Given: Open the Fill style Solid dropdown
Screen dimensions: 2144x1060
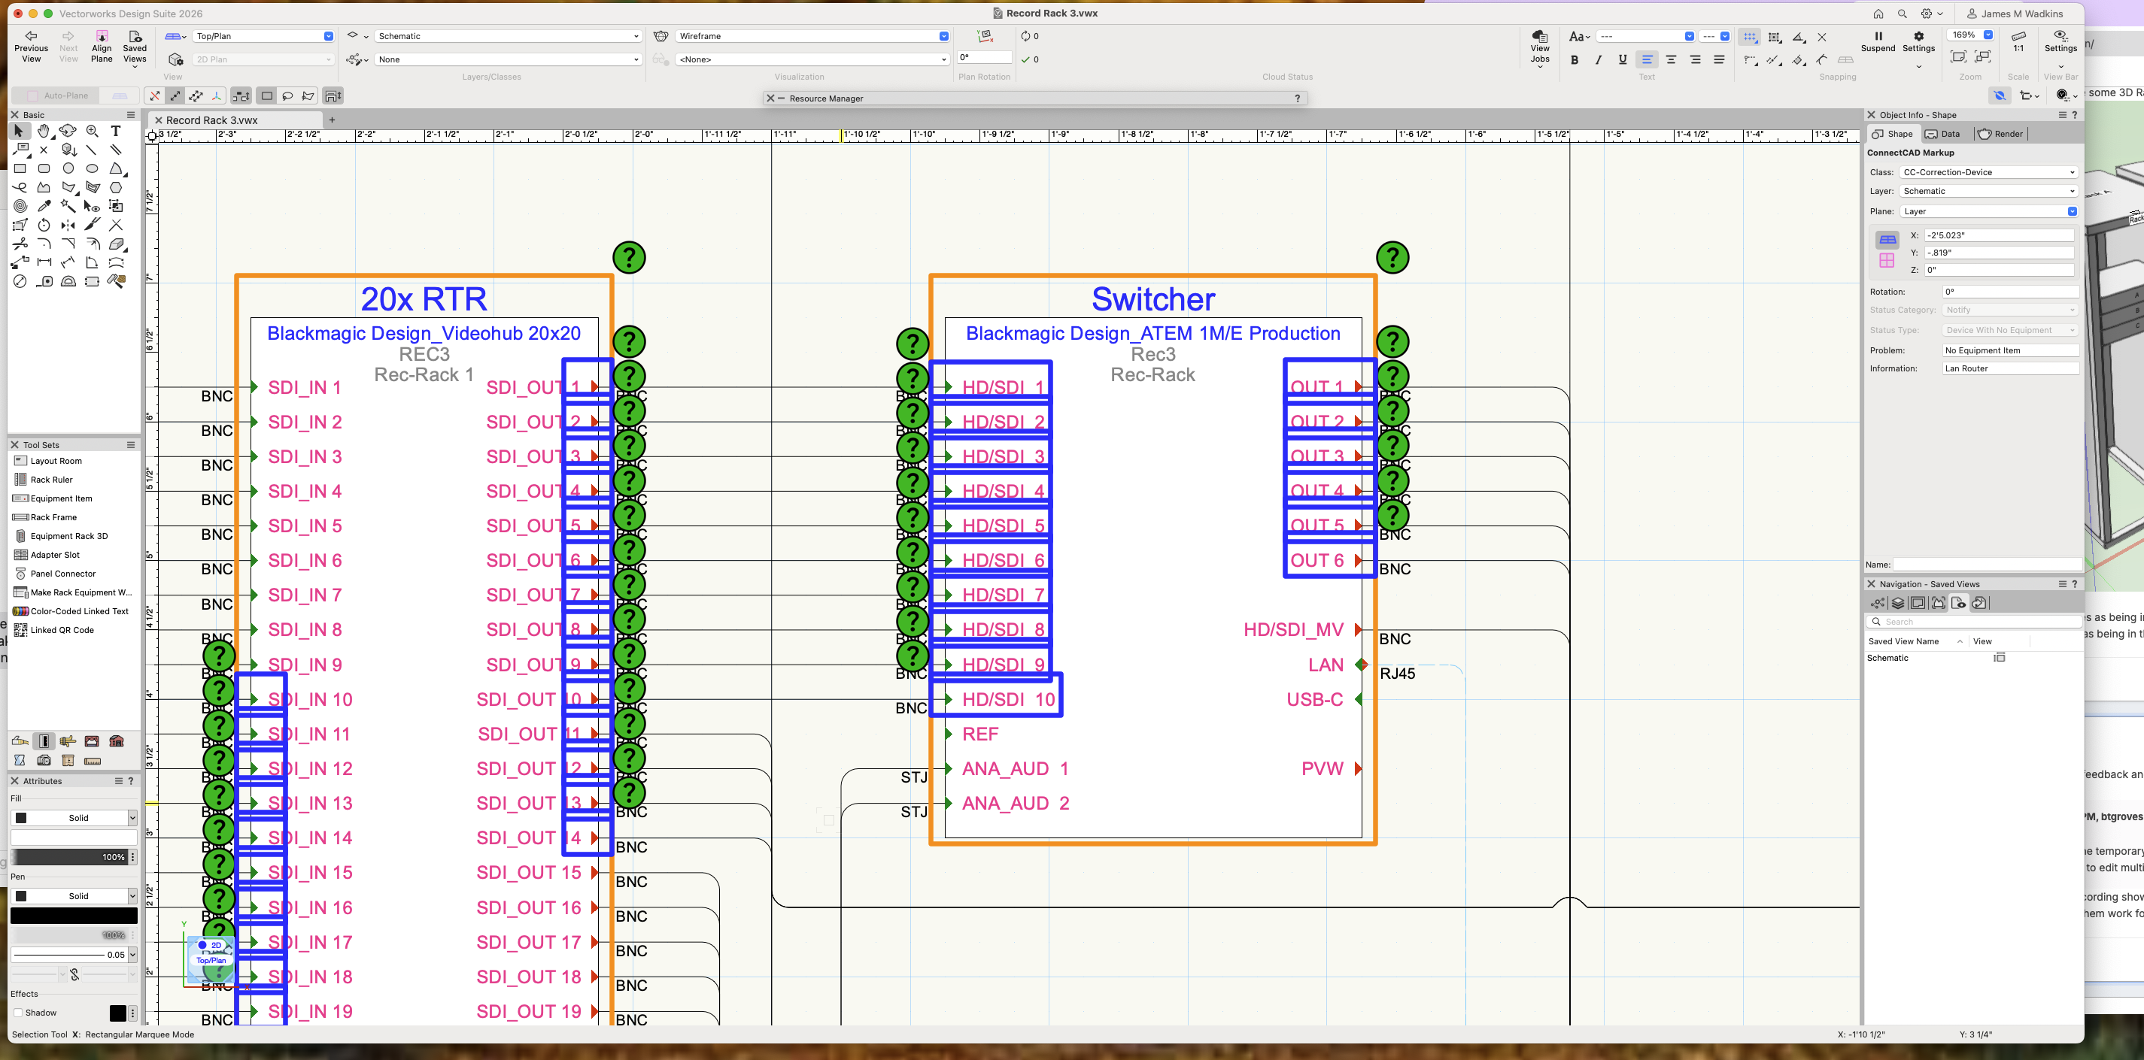Looking at the screenshot, I should (132, 818).
